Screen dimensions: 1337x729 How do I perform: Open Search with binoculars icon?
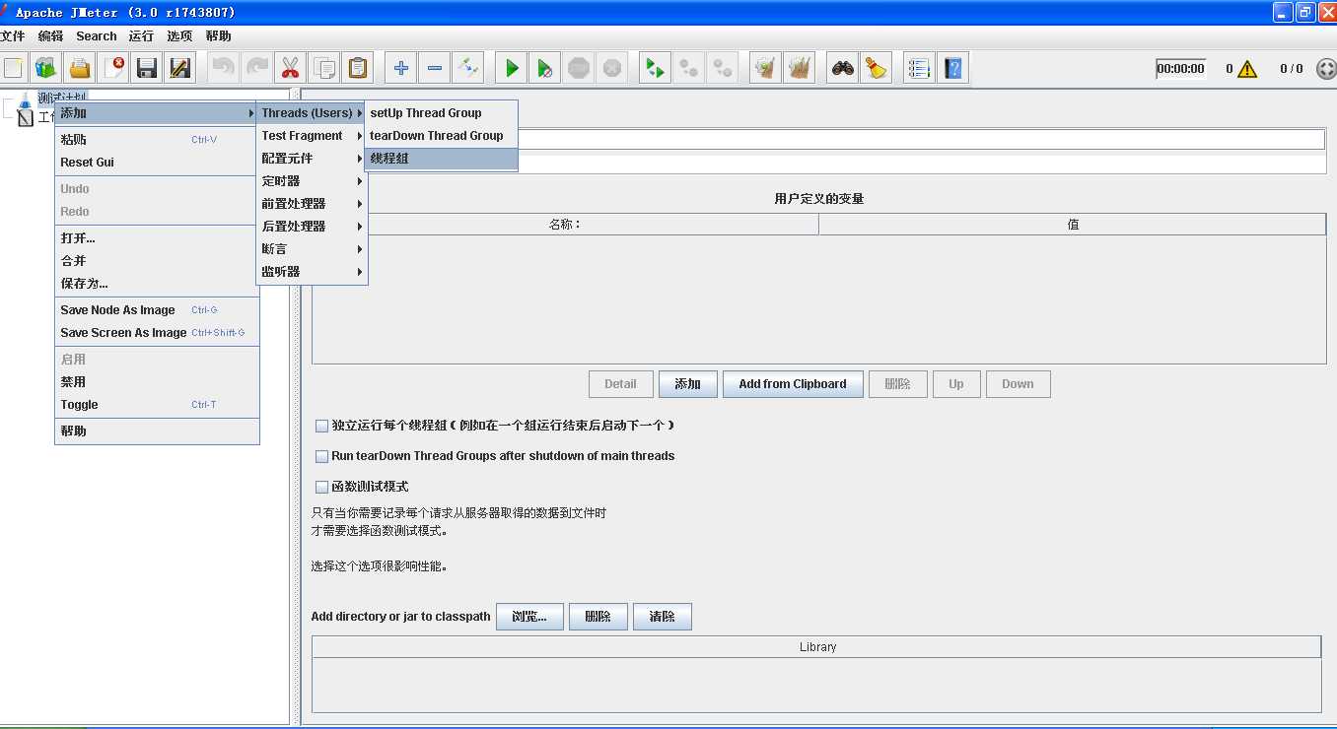842,68
